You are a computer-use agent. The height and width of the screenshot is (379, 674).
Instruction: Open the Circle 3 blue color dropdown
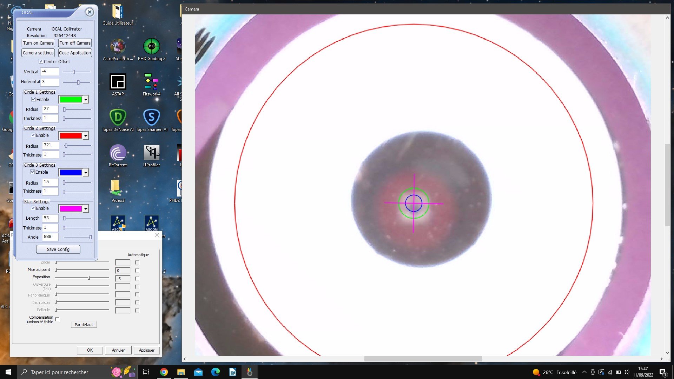point(86,173)
